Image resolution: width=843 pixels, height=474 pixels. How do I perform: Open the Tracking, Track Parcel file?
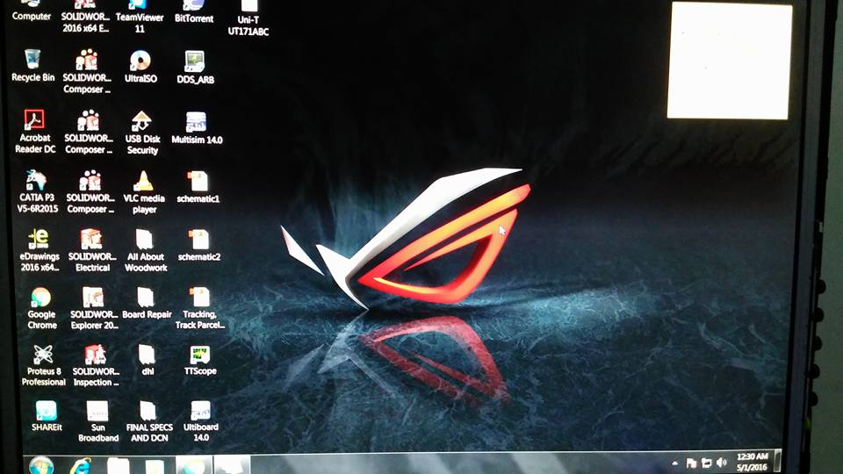200,308
